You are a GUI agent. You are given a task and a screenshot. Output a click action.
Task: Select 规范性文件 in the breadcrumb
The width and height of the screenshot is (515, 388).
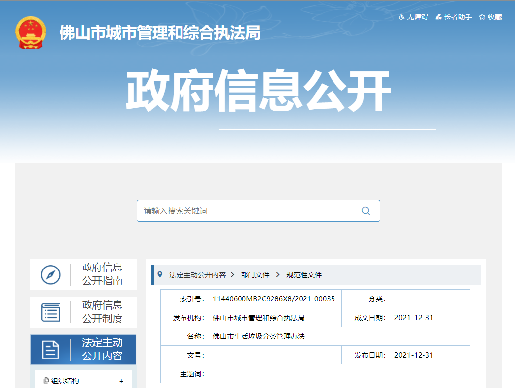tap(304, 275)
